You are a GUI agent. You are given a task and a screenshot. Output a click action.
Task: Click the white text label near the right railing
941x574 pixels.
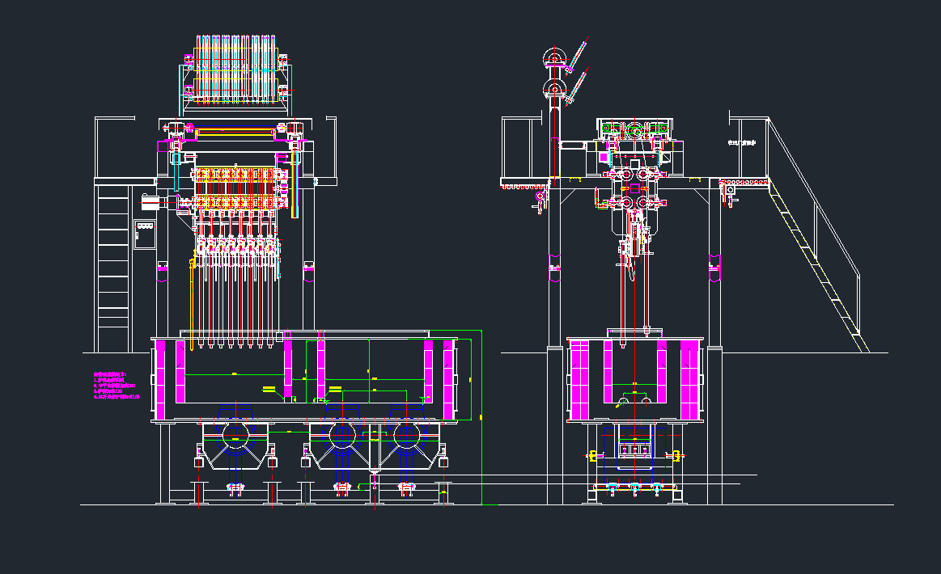(x=741, y=143)
